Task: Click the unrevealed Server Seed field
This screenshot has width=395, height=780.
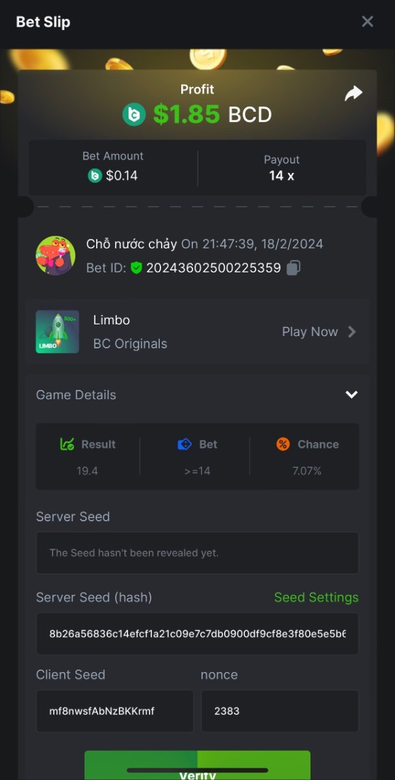Action: (x=197, y=552)
